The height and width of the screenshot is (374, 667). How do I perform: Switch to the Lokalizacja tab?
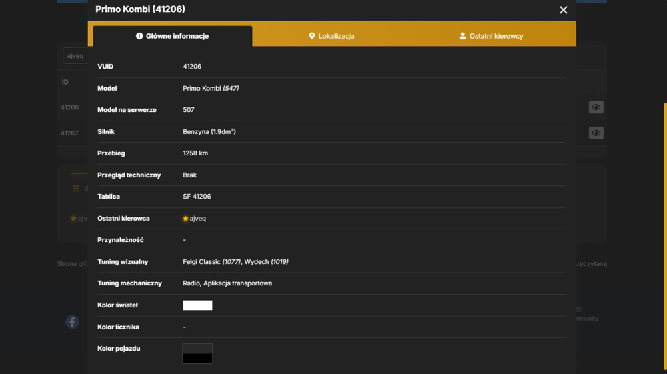pos(331,36)
